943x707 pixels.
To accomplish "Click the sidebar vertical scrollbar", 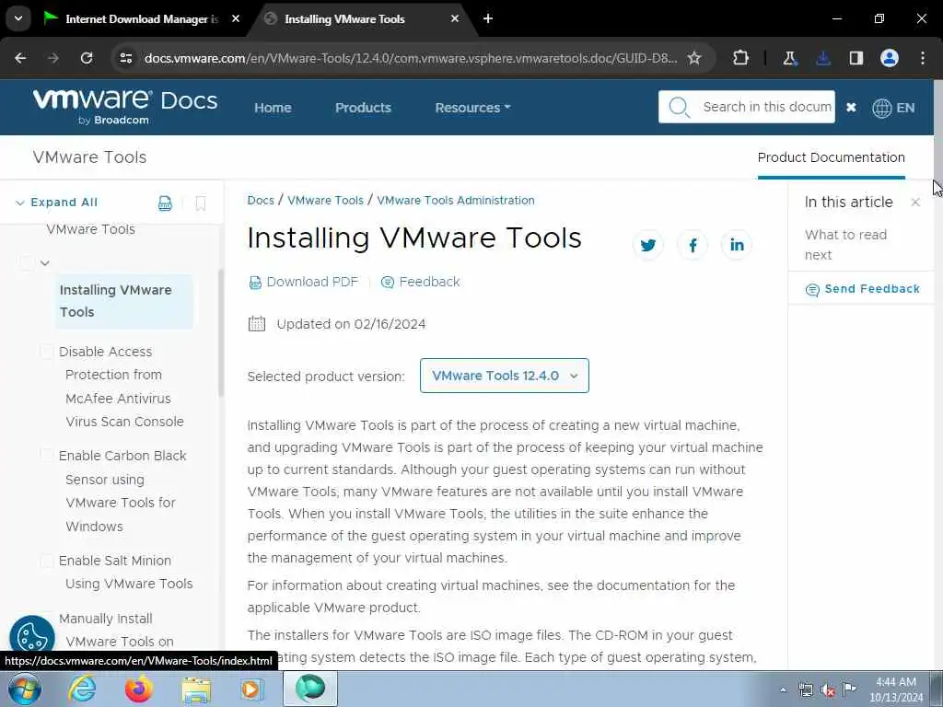I will [221, 333].
